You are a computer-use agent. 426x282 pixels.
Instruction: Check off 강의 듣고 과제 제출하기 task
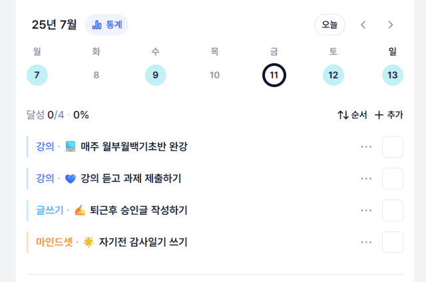(393, 178)
